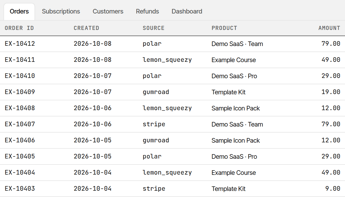
Task: Select order ID EX-10406
Action: [20, 140]
